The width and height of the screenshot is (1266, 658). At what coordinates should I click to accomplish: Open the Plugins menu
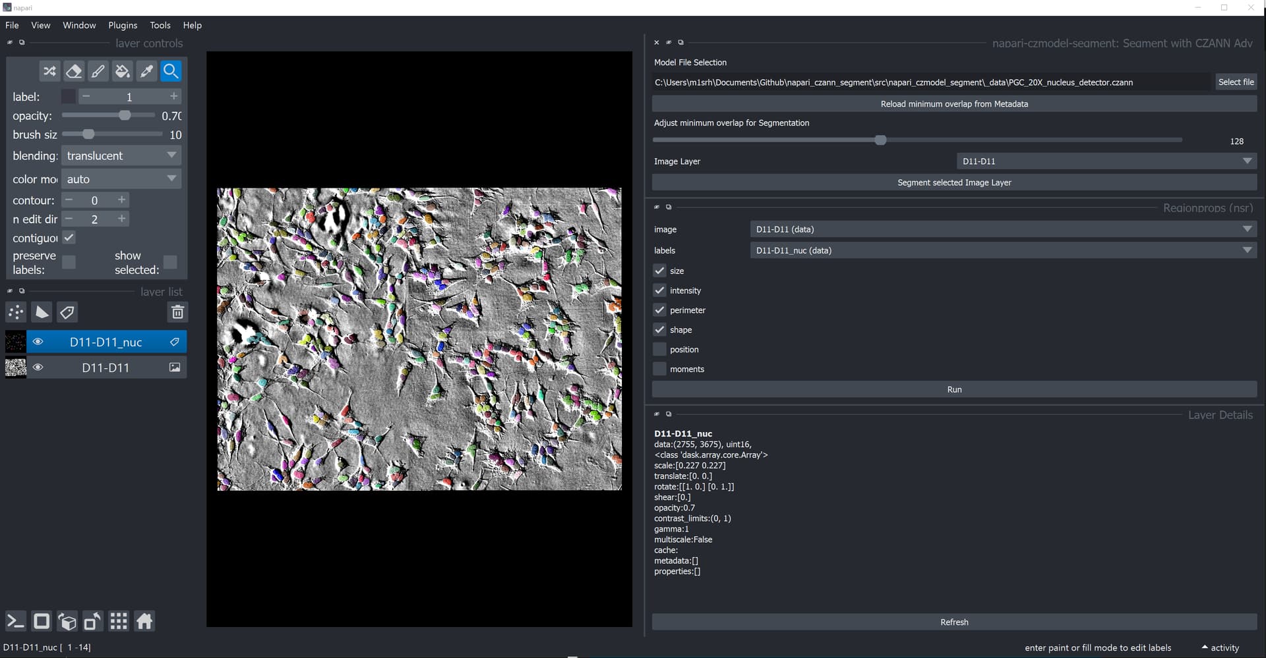123,25
